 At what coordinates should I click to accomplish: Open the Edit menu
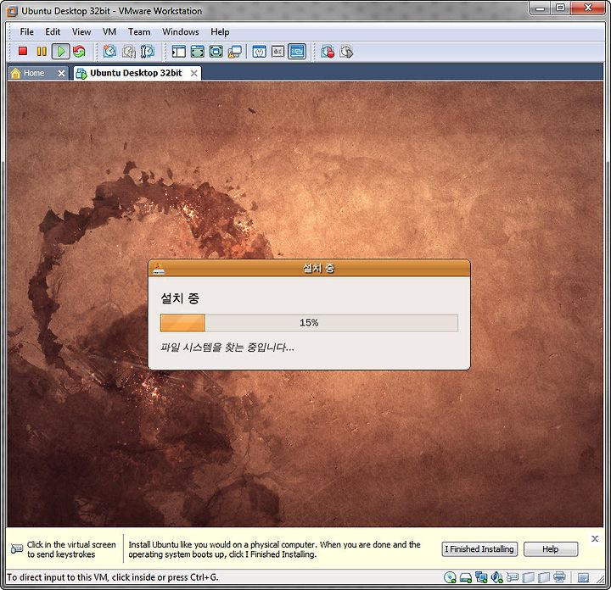point(53,32)
